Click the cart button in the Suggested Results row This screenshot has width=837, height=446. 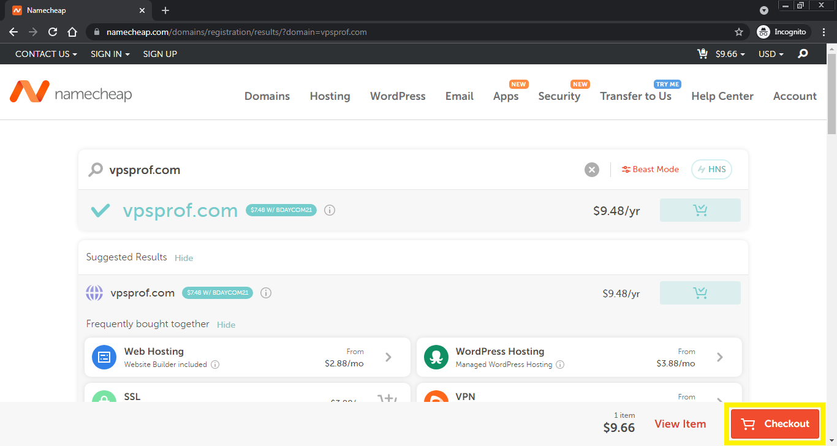700,293
